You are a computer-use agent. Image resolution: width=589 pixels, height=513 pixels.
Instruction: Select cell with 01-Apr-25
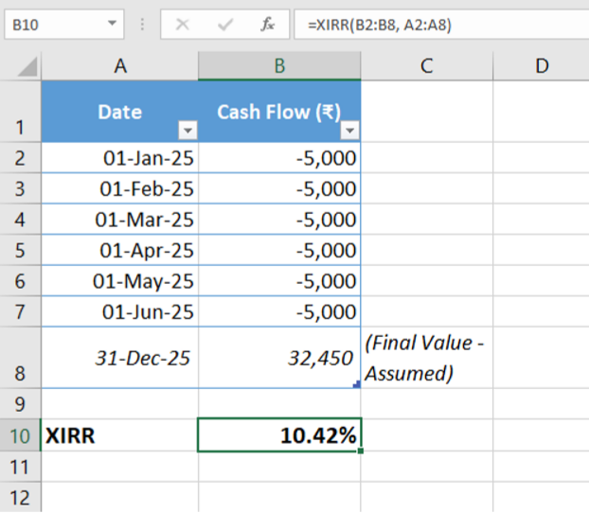(120, 250)
